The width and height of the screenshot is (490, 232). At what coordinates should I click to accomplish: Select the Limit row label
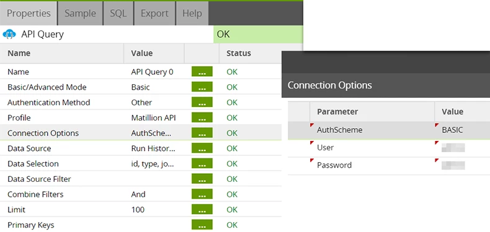click(x=16, y=210)
